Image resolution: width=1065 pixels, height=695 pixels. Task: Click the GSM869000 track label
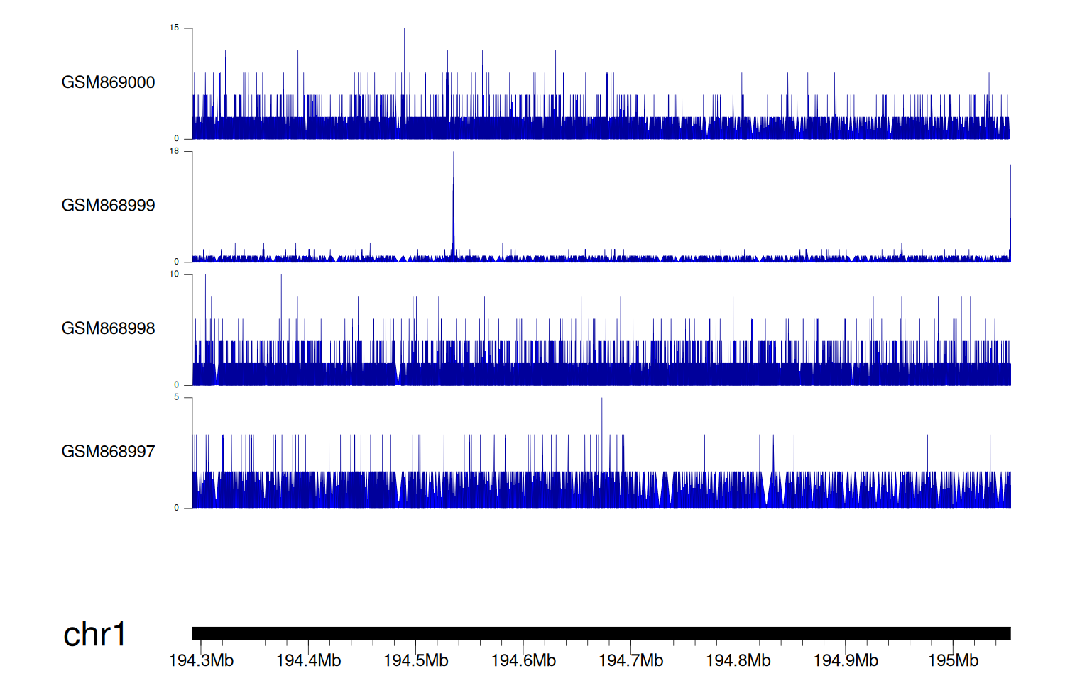click(108, 82)
